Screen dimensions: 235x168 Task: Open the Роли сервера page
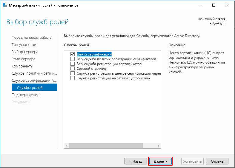[x=23, y=59]
